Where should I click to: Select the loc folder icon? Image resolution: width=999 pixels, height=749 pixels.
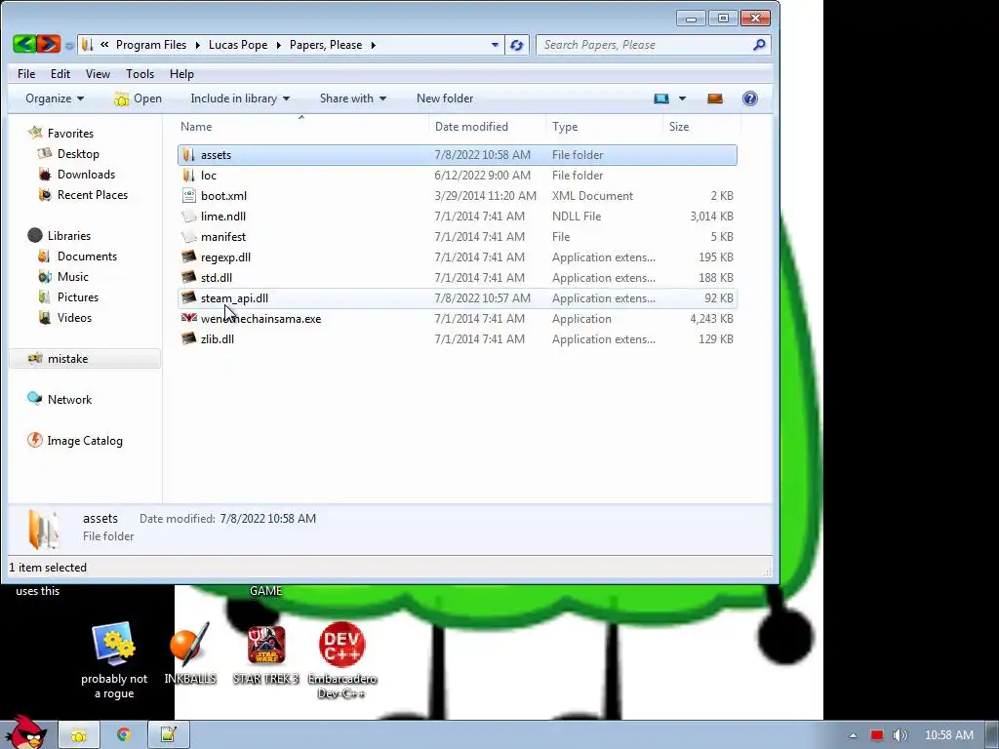(x=188, y=175)
